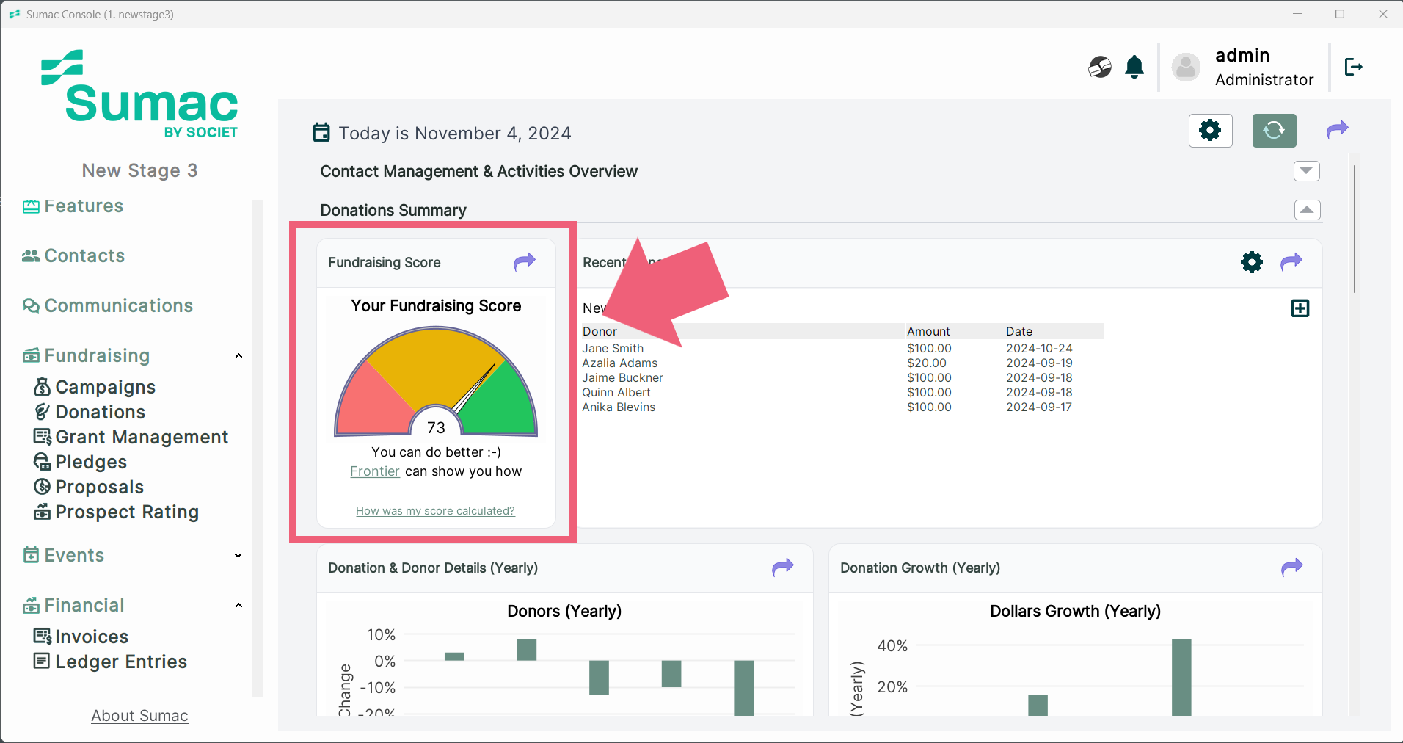The height and width of the screenshot is (743, 1403).
Task: Open the About Sumac link
Action: tap(139, 716)
